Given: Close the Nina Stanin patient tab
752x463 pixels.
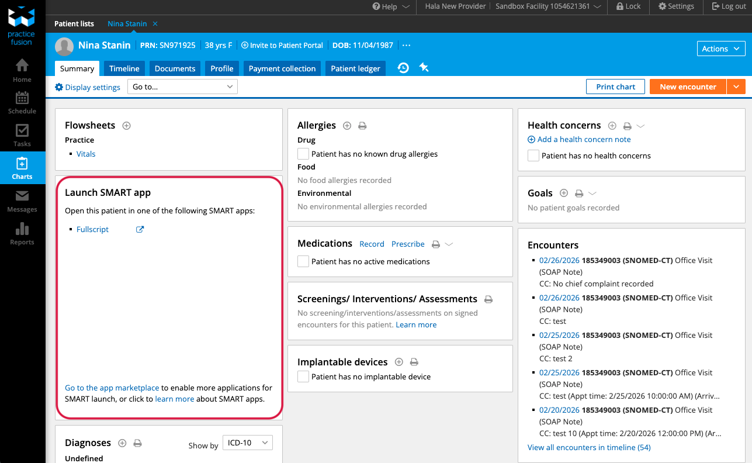Looking at the screenshot, I should click(155, 24).
